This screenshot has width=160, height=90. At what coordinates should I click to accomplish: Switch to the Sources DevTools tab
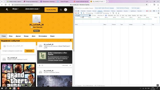tap(94, 11)
